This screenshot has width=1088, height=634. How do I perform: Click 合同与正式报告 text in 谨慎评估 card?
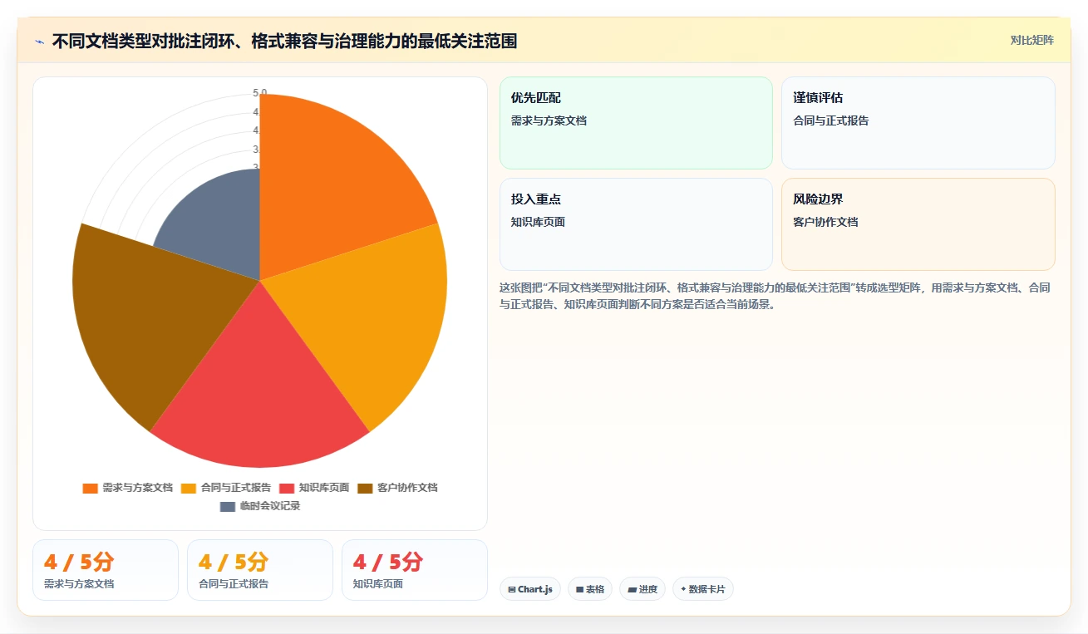tap(832, 120)
